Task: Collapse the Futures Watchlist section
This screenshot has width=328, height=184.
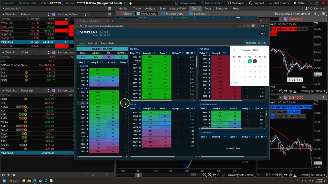Action: pos(3,14)
